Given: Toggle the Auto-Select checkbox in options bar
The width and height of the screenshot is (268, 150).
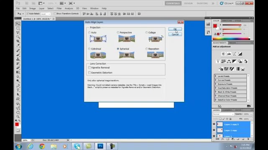Looking at the screenshot, I should (x=28, y=14).
